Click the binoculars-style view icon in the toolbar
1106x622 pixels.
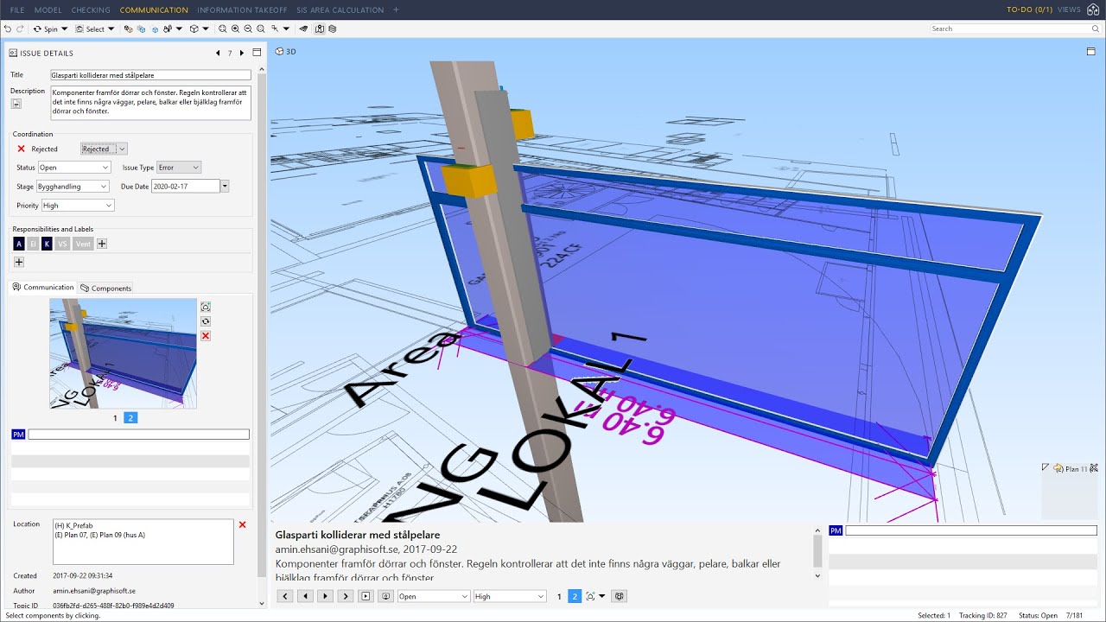click(168, 29)
